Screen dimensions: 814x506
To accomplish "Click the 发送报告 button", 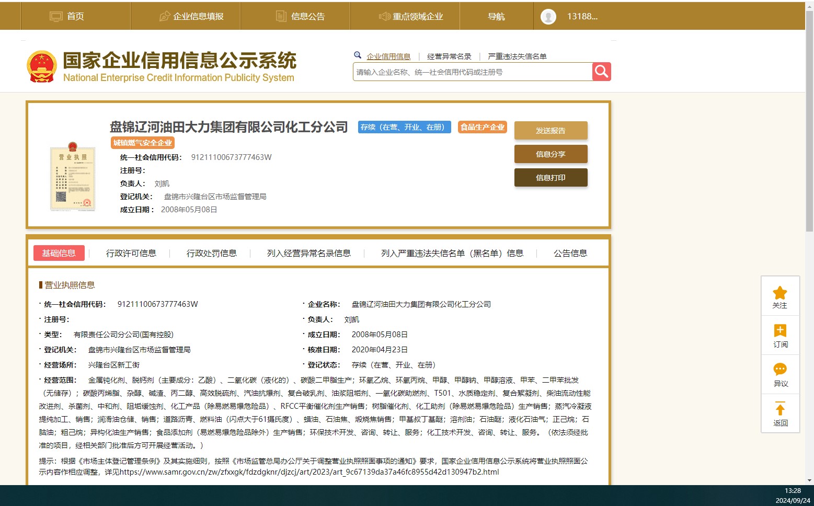I will (551, 131).
